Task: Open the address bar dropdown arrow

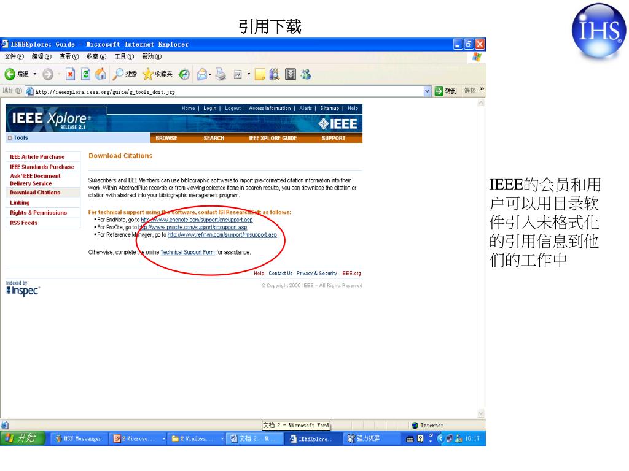Action: (428, 91)
